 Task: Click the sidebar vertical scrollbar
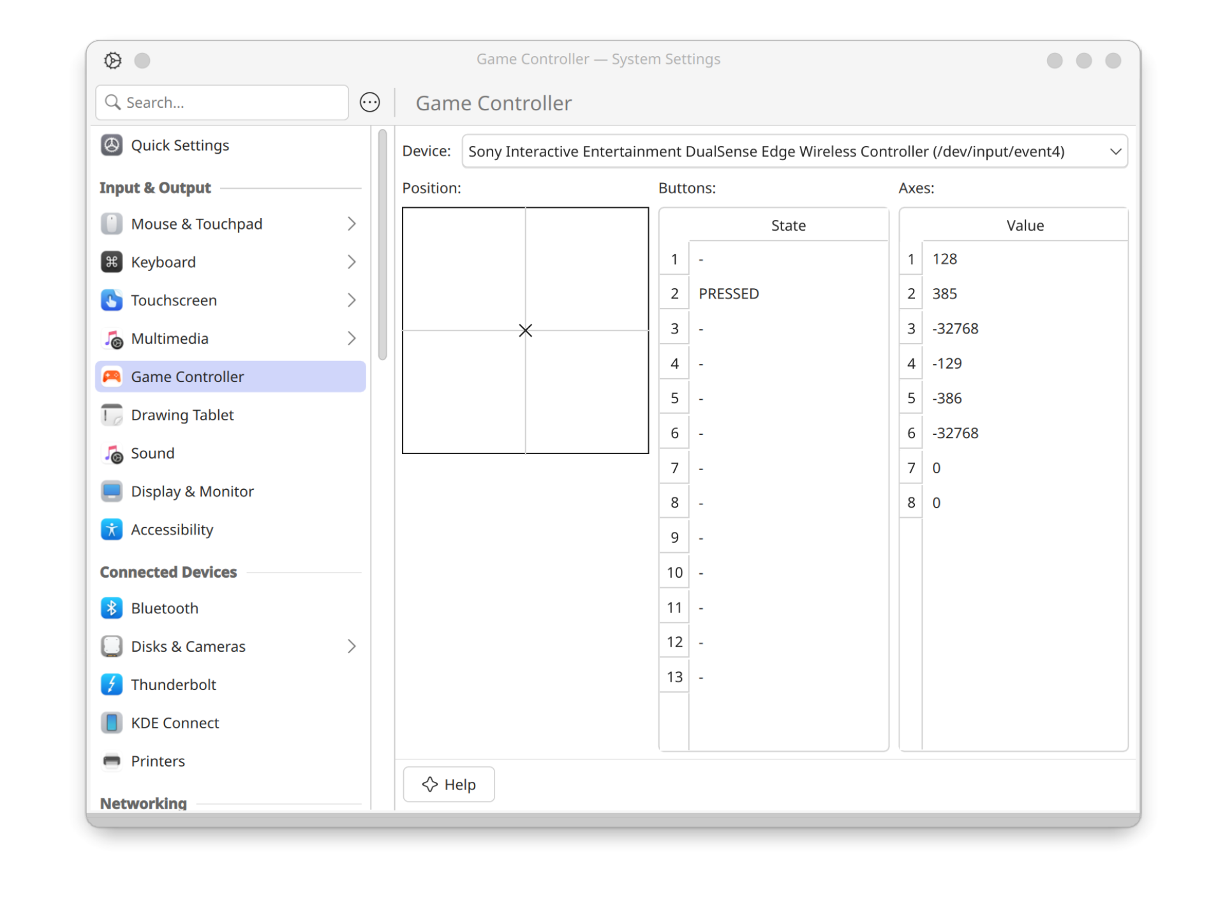383,246
